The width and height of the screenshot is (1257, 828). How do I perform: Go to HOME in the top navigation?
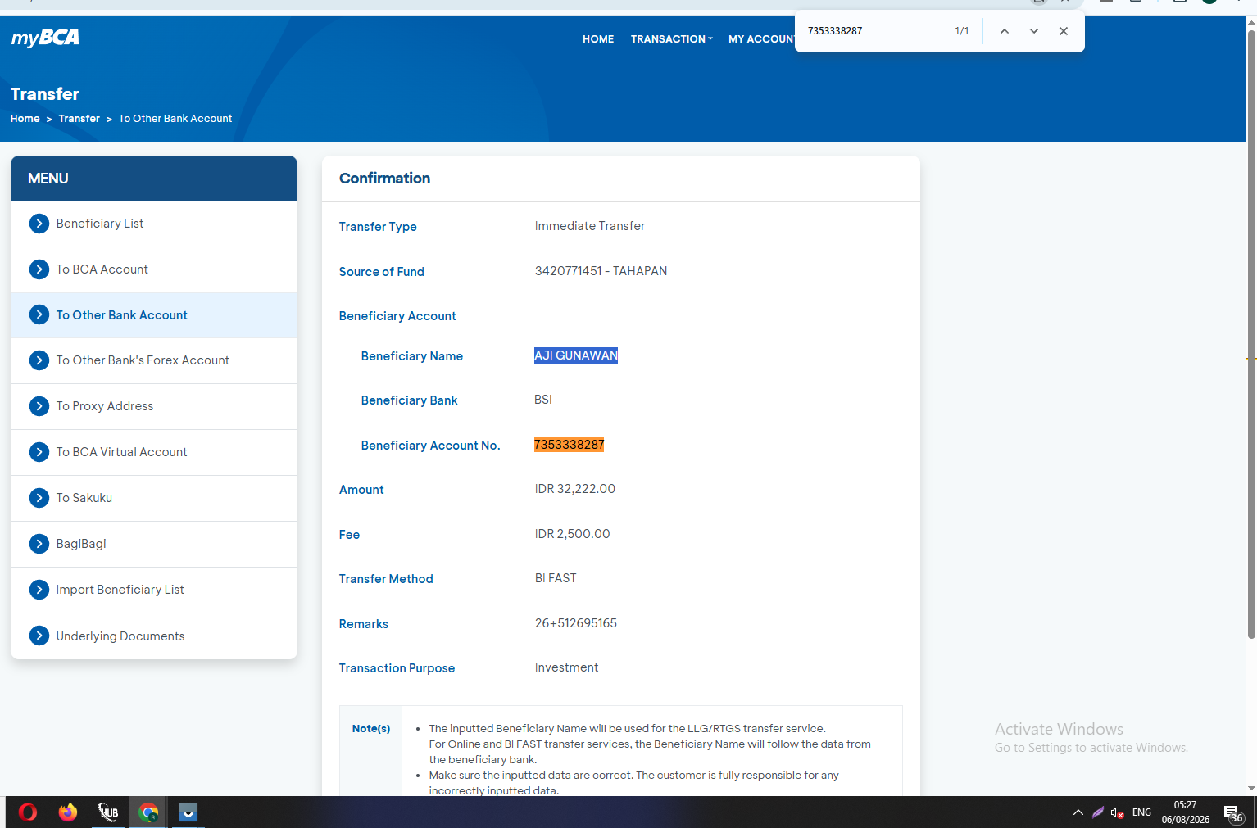coord(598,39)
